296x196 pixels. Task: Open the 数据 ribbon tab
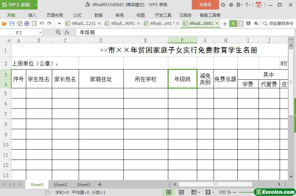(x=98, y=15)
